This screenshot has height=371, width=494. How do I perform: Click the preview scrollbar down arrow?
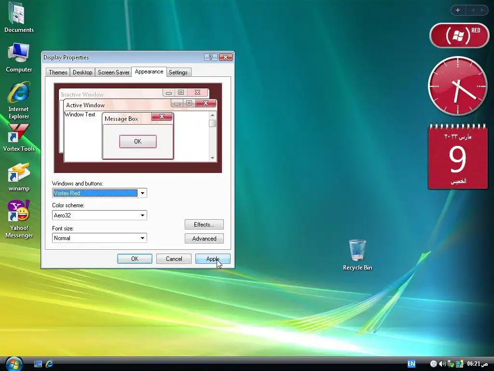(213, 158)
